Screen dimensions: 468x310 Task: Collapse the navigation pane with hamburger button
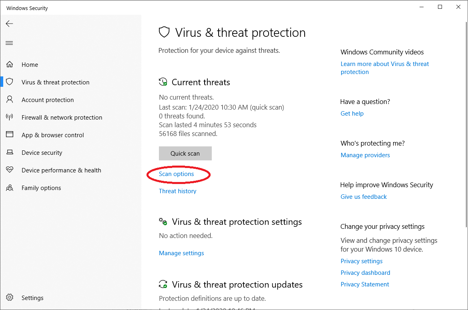click(9, 43)
